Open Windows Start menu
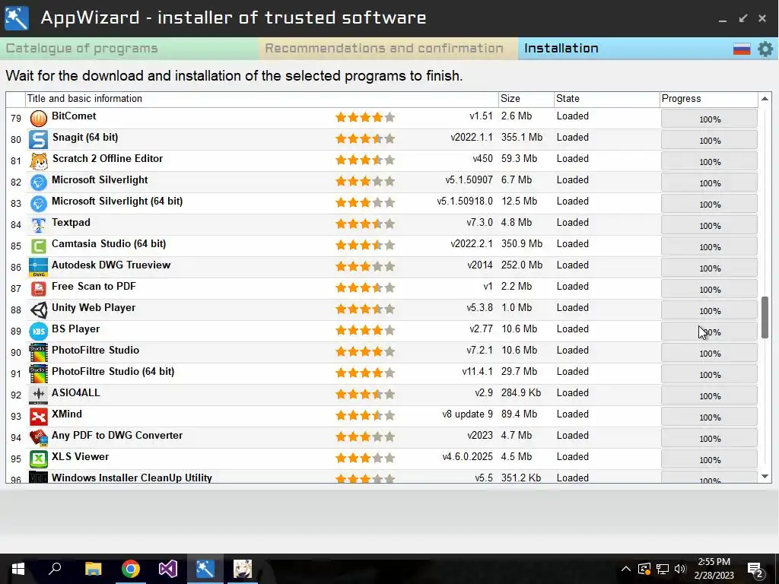The height and width of the screenshot is (584, 779). coord(18,569)
